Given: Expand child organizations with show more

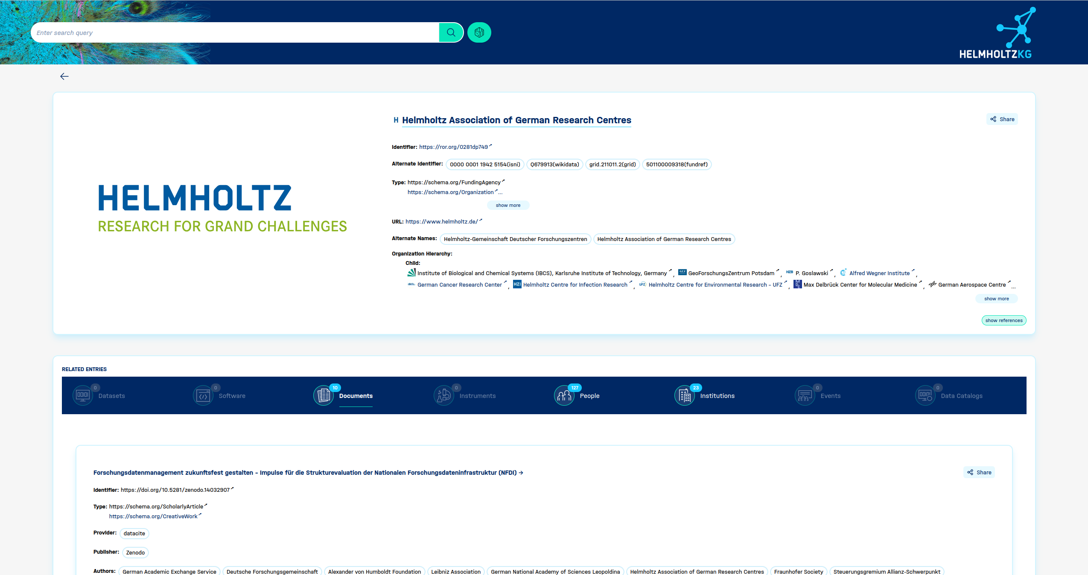Looking at the screenshot, I should [x=996, y=299].
